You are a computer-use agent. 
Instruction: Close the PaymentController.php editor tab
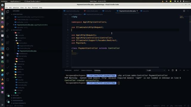(137, 11)
